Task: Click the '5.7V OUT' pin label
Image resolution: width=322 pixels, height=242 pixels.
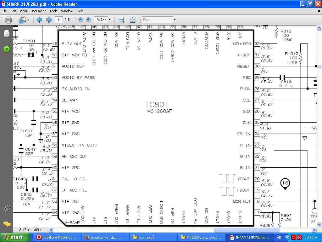Action: click(x=72, y=44)
